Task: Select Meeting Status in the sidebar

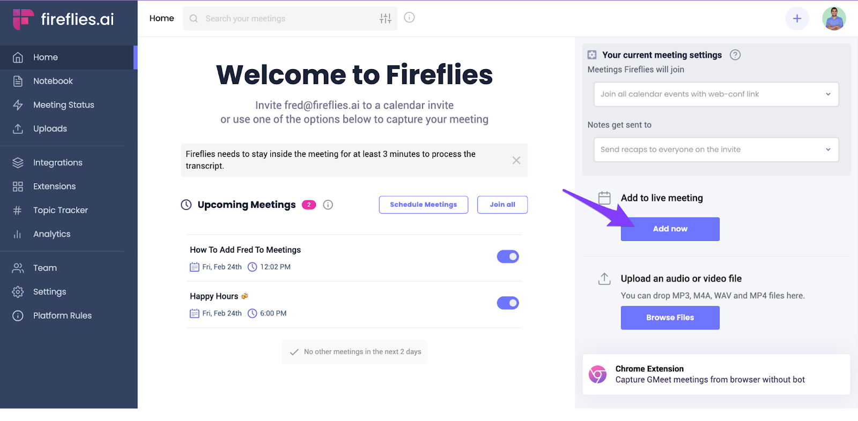Action: (x=63, y=104)
